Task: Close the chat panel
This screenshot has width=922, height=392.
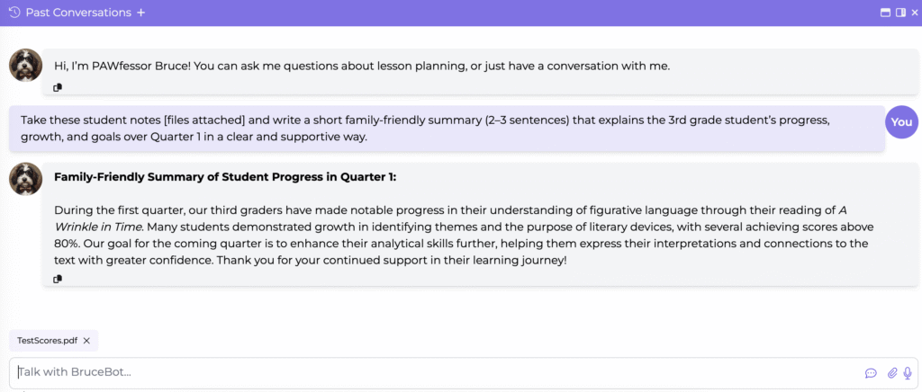Action: click(913, 13)
